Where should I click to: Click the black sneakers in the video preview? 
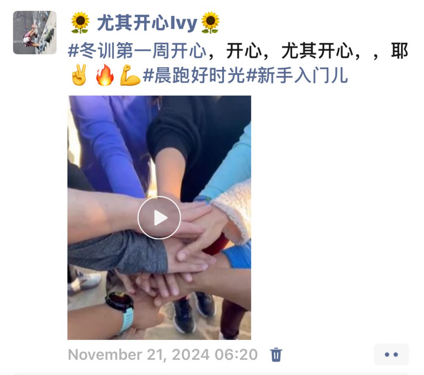[x=193, y=311]
